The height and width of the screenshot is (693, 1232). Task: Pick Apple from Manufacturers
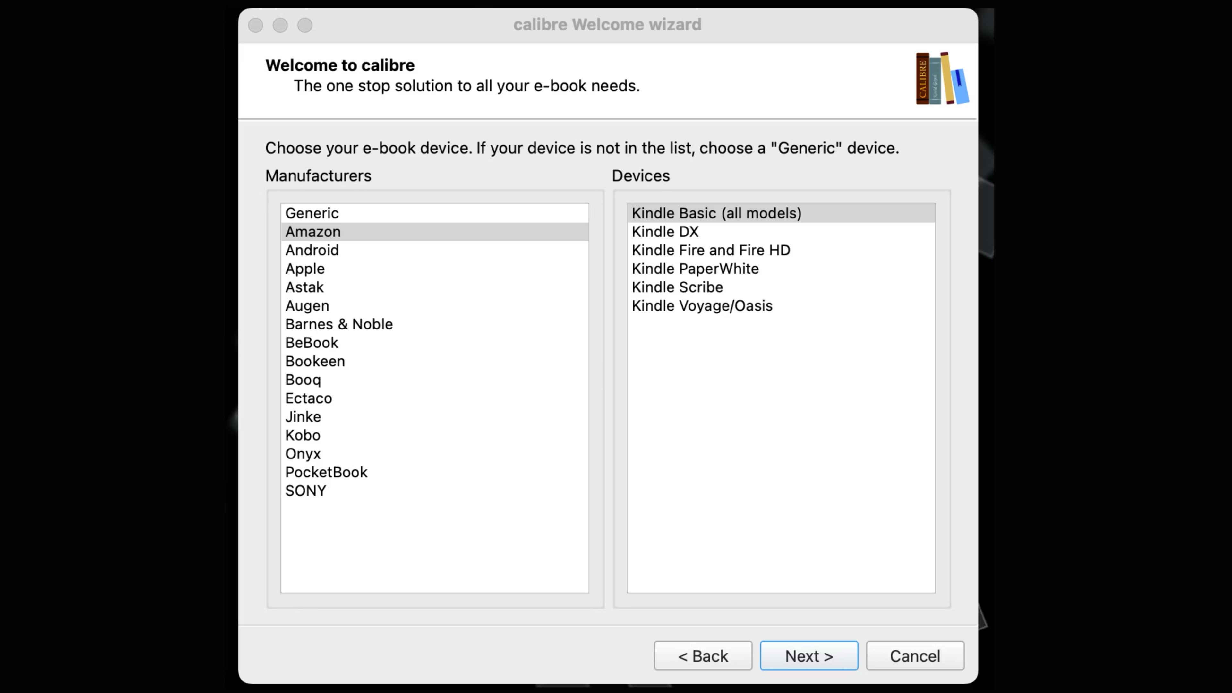pyautogui.click(x=434, y=269)
